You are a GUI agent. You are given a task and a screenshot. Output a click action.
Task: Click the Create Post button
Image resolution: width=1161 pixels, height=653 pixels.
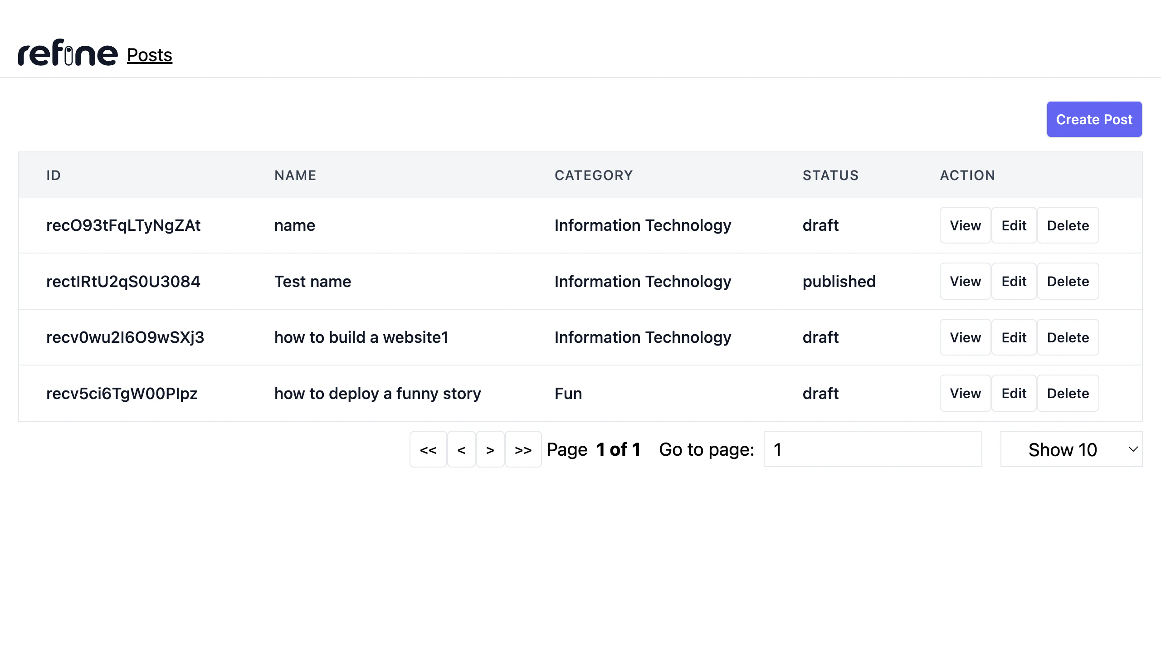(1094, 119)
